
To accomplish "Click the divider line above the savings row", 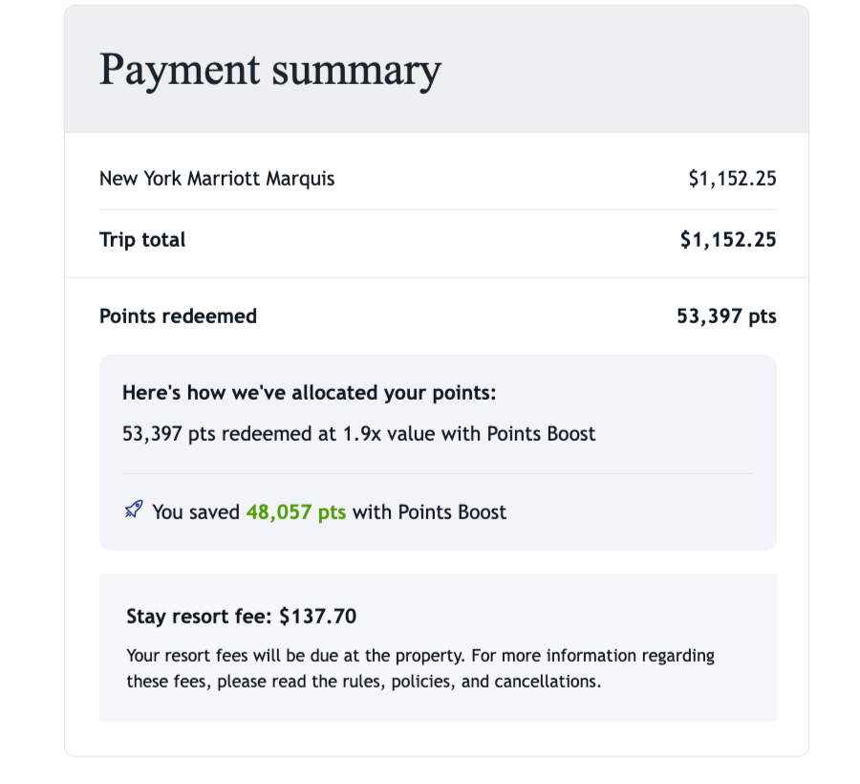I will pyautogui.click(x=438, y=473).
